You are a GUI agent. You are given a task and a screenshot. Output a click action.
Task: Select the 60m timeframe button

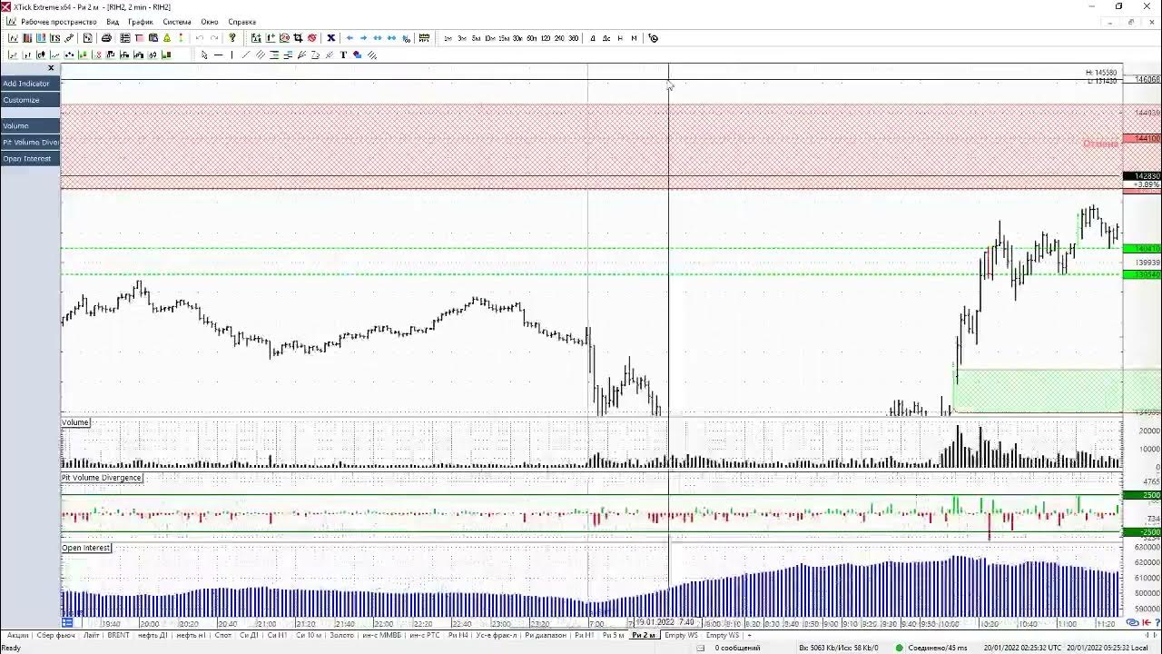point(531,38)
